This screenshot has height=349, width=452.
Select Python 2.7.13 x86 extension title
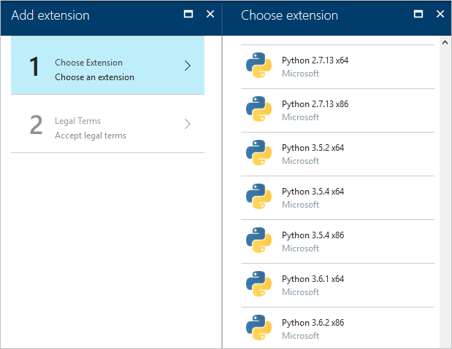tap(315, 104)
